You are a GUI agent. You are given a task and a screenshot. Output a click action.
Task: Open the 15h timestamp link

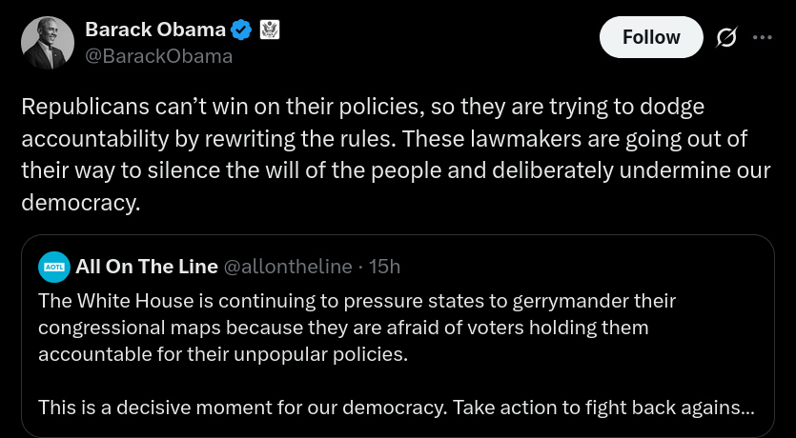point(384,267)
